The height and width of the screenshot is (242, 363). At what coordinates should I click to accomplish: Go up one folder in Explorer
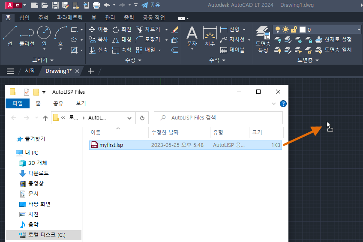click(x=45, y=118)
